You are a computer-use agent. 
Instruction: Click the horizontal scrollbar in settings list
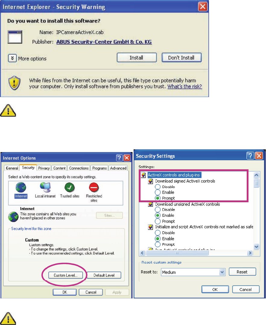click(x=177, y=253)
